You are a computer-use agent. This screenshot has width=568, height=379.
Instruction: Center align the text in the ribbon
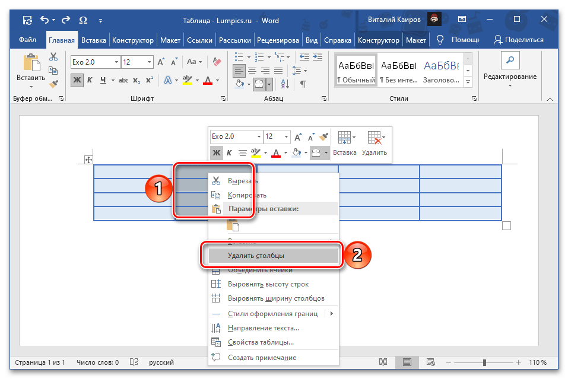252,71
